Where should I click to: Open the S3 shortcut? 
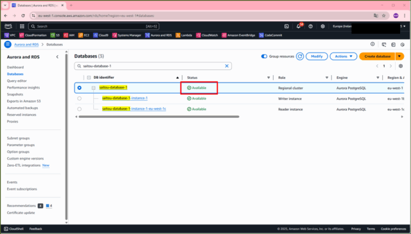55,35
